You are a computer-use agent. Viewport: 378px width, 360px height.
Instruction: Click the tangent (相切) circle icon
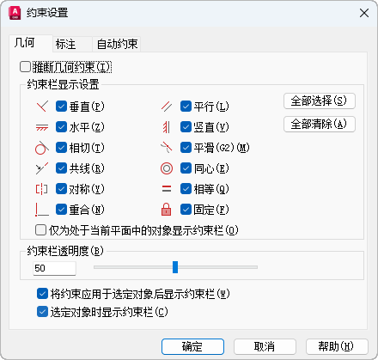pyautogui.click(x=42, y=148)
